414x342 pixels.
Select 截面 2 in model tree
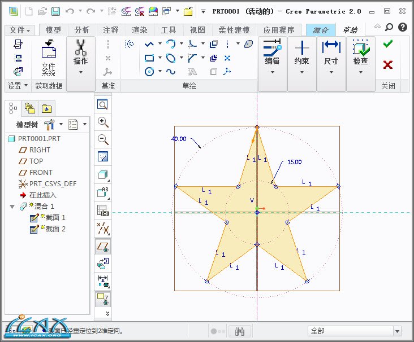click(55, 229)
